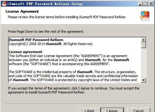The width and height of the screenshot is (155, 112).
Task: Click the scroll up arrow in license box
Action: coord(144,40)
